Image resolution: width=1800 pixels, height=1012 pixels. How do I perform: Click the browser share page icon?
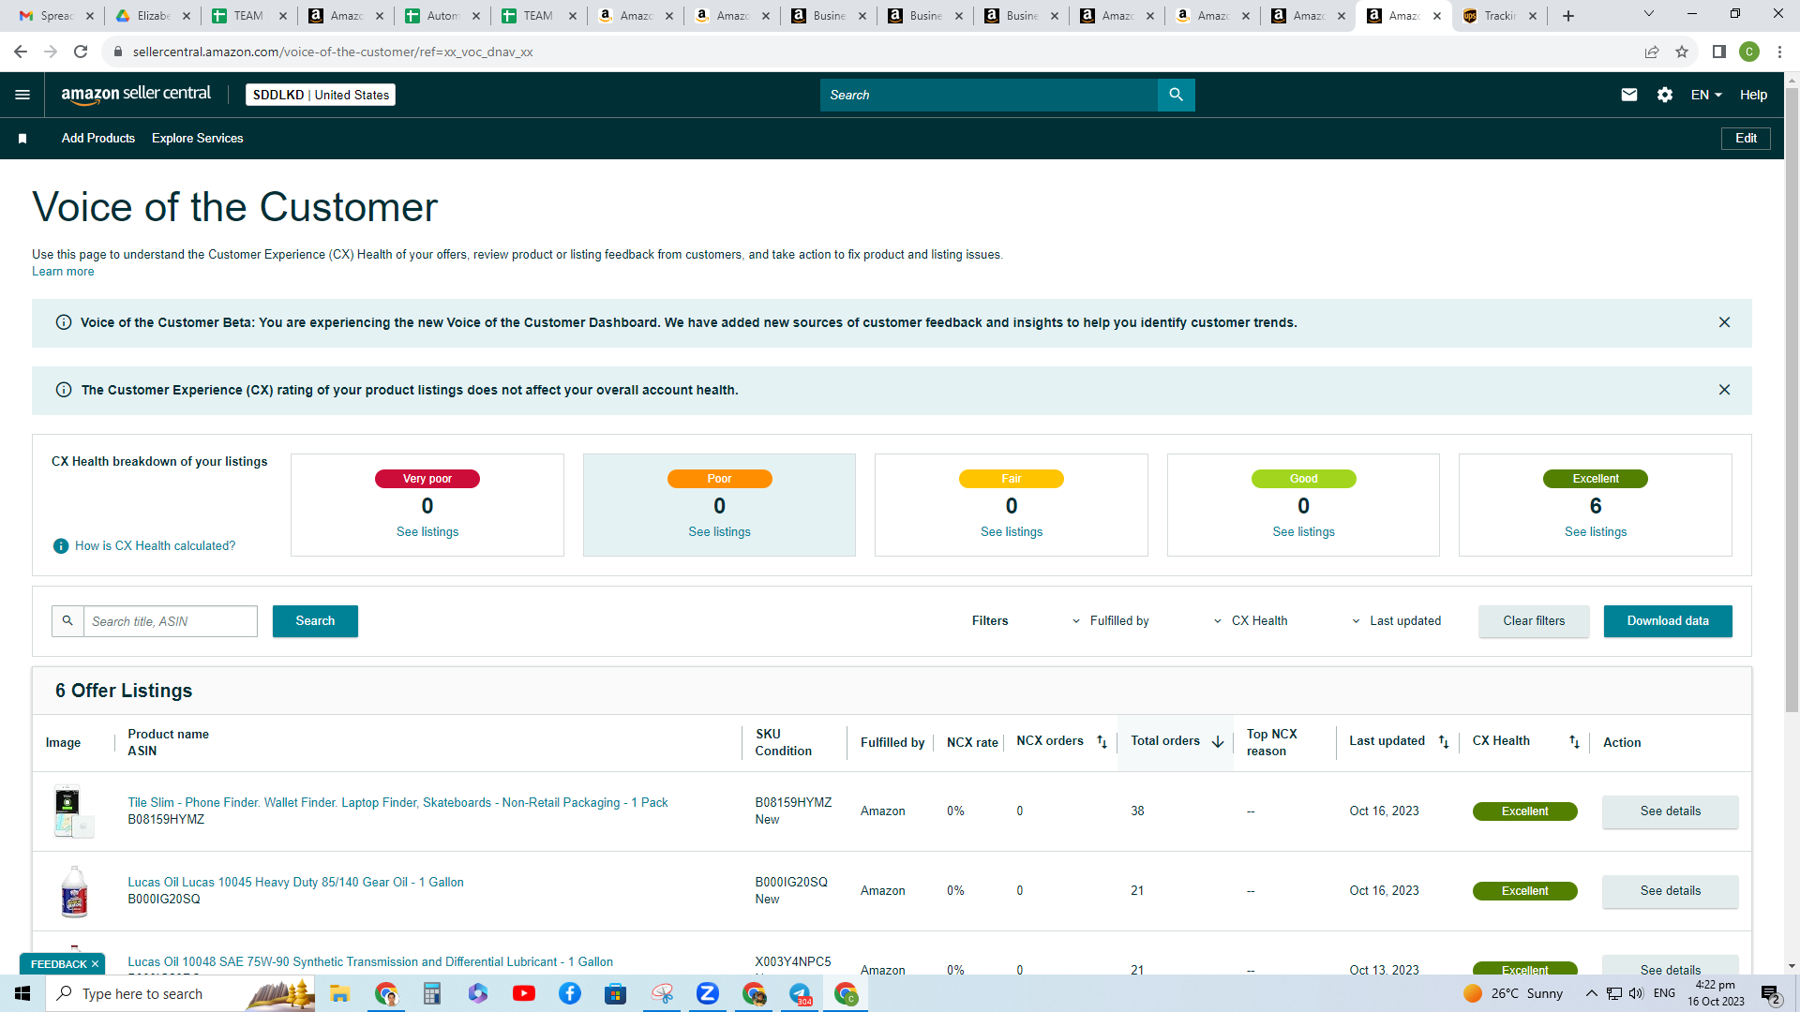[1652, 52]
